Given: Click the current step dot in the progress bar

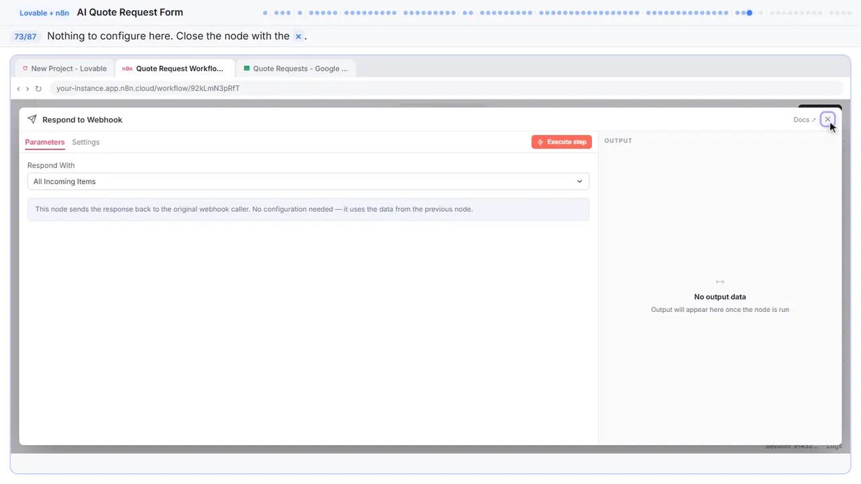Looking at the screenshot, I should (x=749, y=13).
